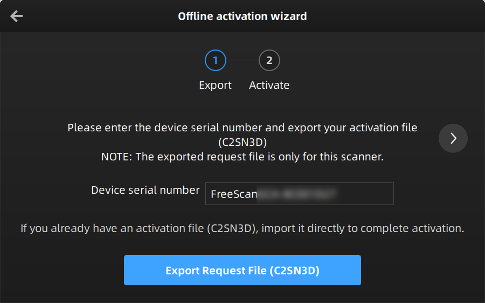Viewport: 485px width, 303px height.
Task: Click the line connecting steps 1 and 2
Action: tap(242, 61)
